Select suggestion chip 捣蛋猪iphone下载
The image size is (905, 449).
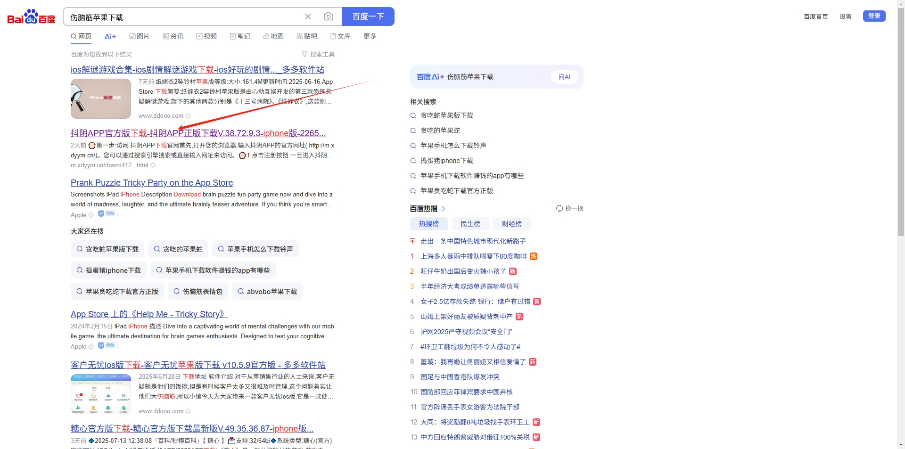coord(109,270)
